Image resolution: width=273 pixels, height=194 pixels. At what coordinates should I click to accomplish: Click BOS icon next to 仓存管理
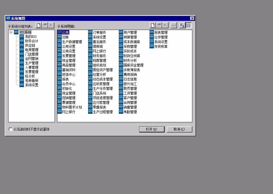pyautogui.click(x=152, y=37)
